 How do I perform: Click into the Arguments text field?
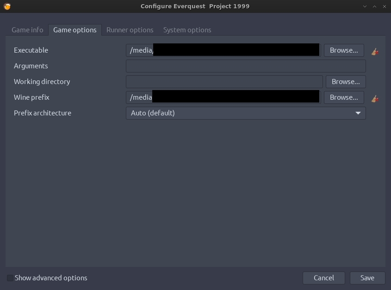246,66
